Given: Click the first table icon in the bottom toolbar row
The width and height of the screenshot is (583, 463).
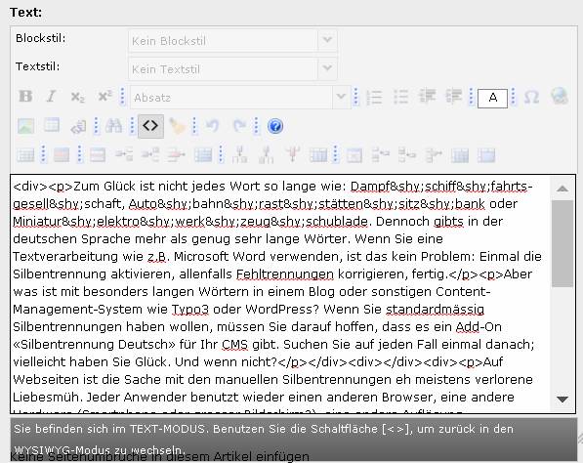Looking at the screenshot, I should click(x=25, y=155).
